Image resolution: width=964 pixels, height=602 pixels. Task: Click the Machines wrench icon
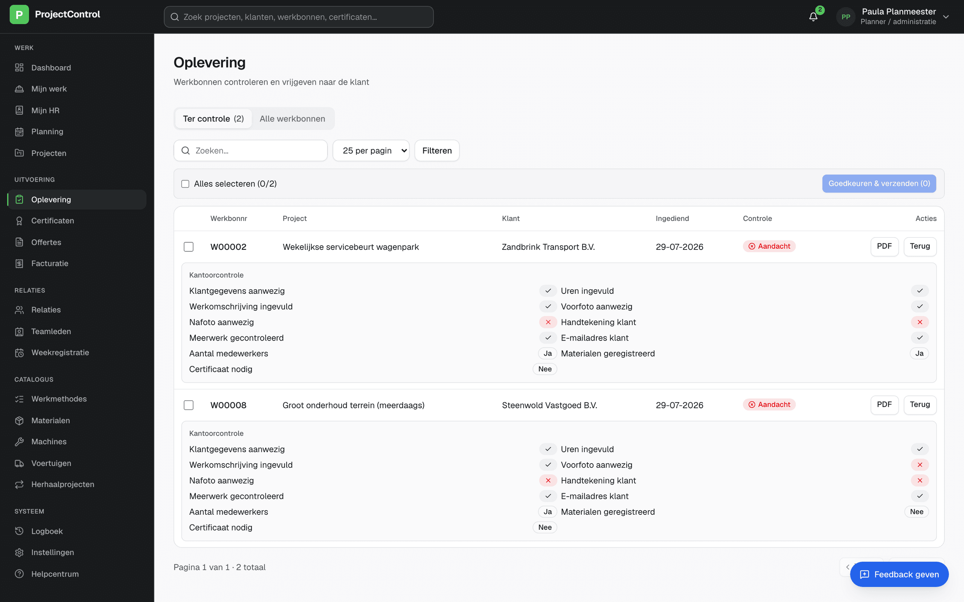tap(19, 442)
